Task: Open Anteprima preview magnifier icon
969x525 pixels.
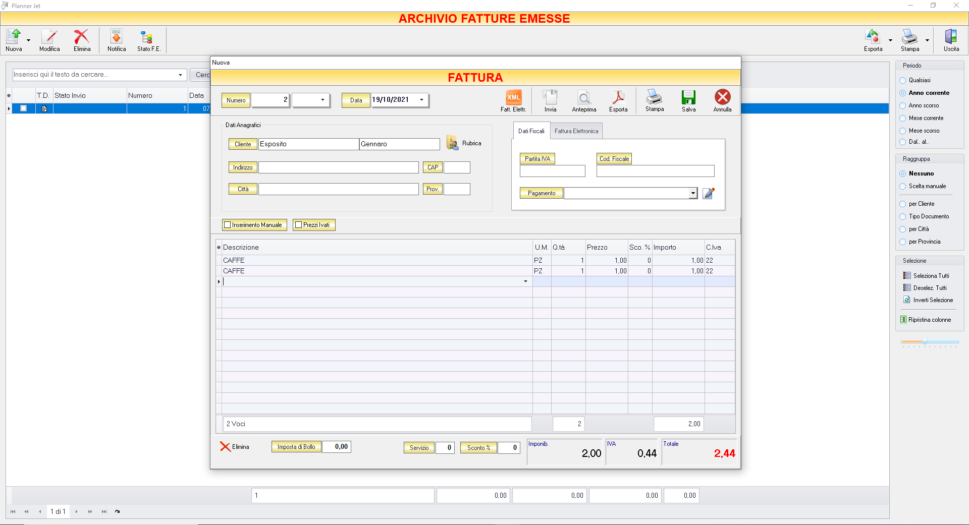Action: pos(584,97)
